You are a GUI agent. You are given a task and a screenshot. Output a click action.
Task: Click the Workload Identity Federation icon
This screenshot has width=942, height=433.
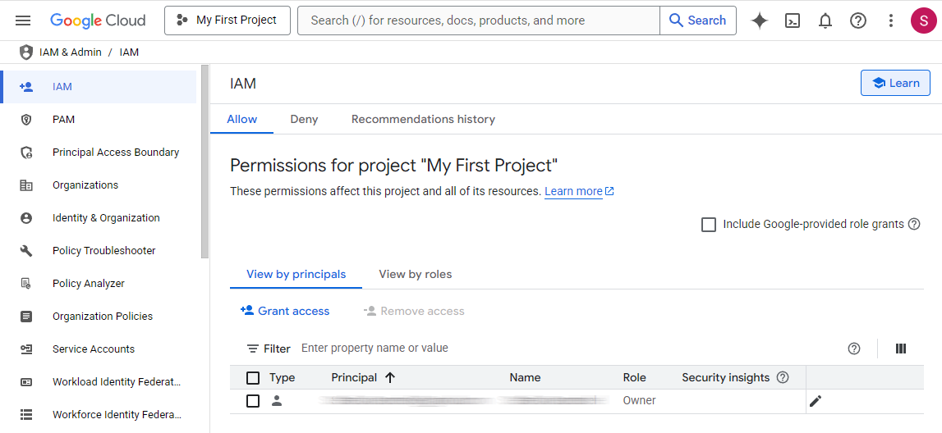coord(25,381)
